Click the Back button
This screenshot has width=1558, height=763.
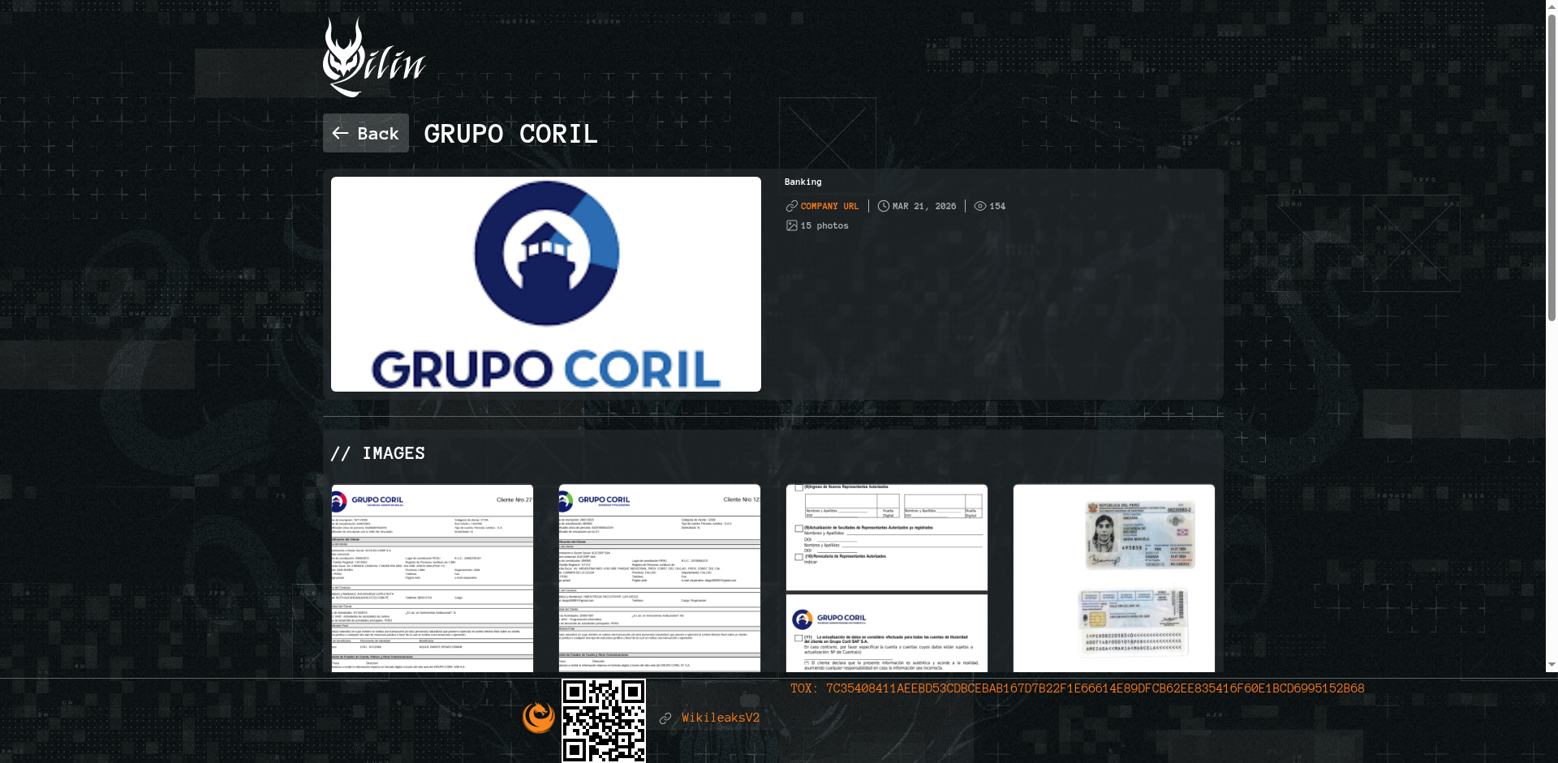point(366,132)
